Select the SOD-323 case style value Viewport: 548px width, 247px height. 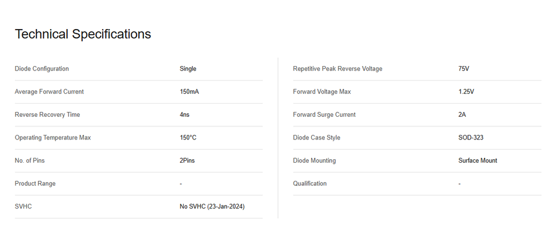click(471, 138)
